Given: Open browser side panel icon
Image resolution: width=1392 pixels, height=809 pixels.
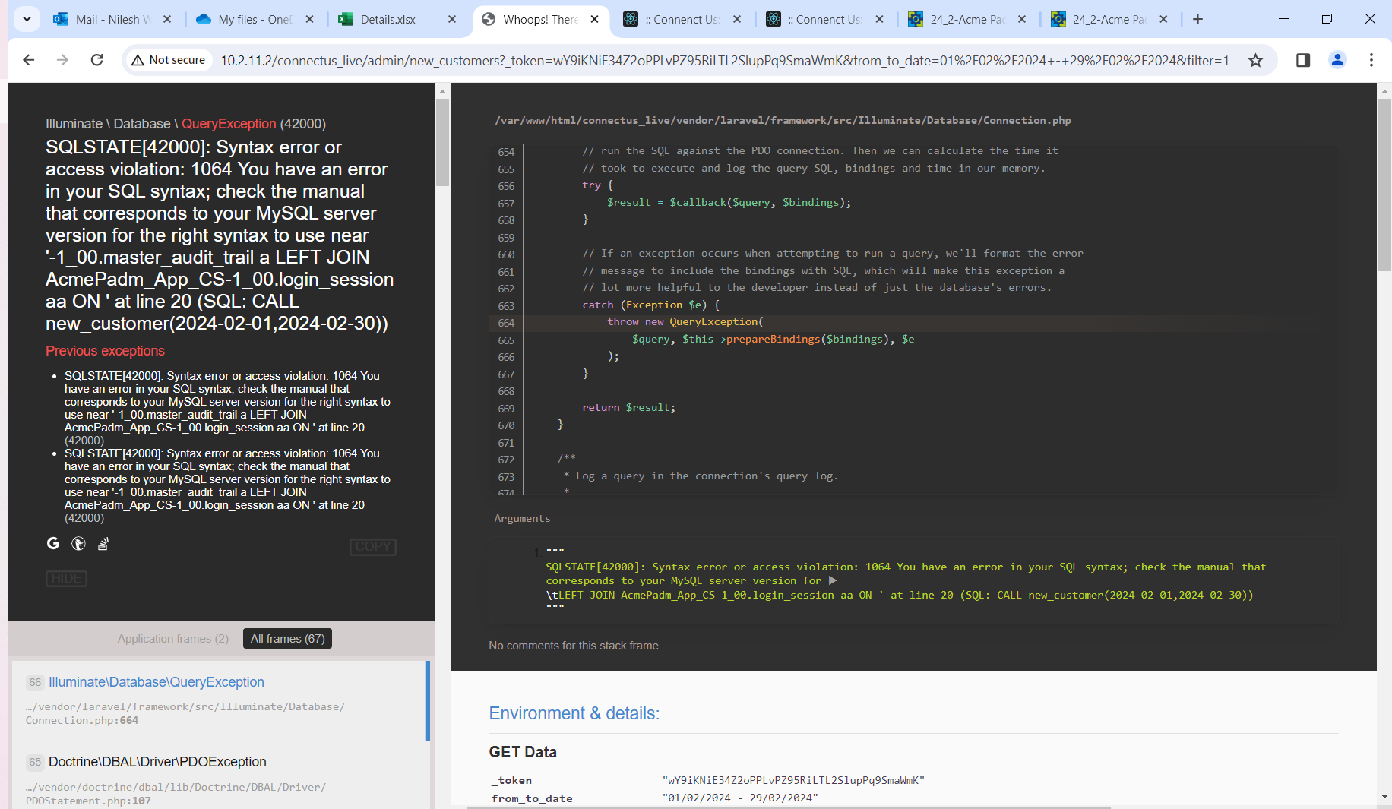Looking at the screenshot, I should 1303,60.
